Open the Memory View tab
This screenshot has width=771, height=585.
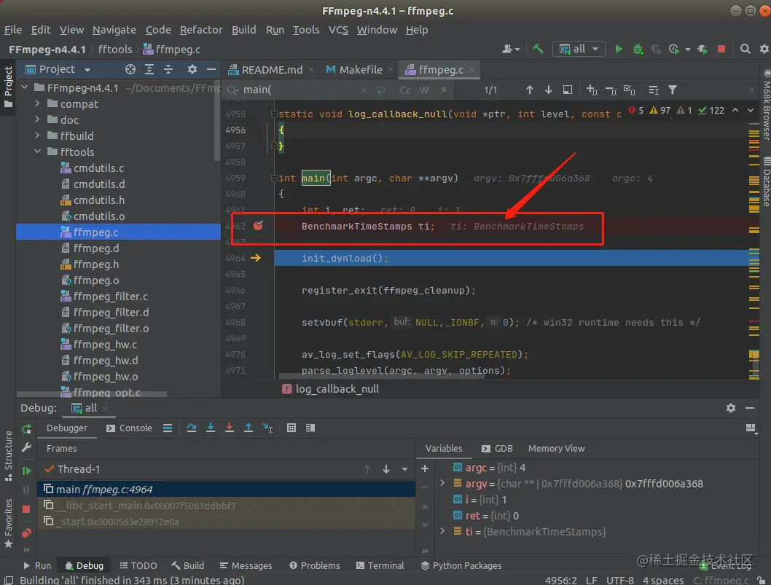pyautogui.click(x=556, y=448)
